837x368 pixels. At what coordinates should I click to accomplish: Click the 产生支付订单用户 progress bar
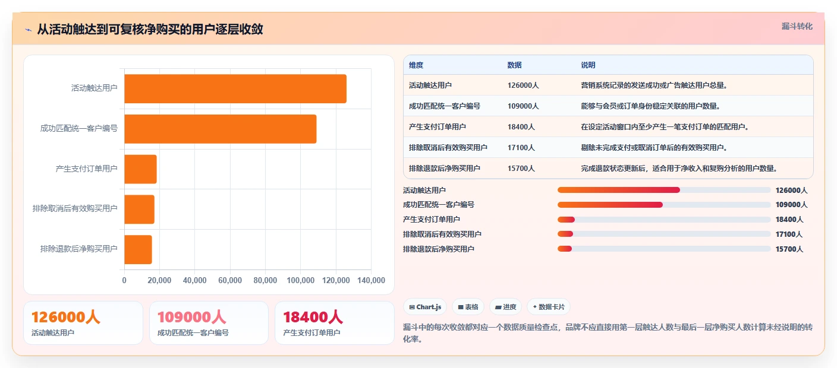point(664,220)
